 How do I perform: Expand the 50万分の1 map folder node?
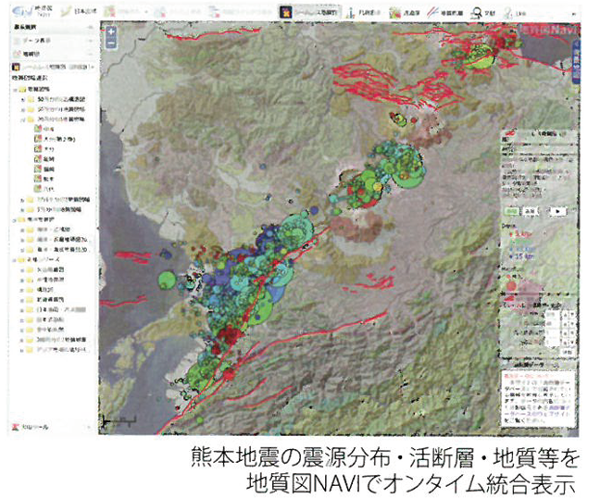(22, 99)
